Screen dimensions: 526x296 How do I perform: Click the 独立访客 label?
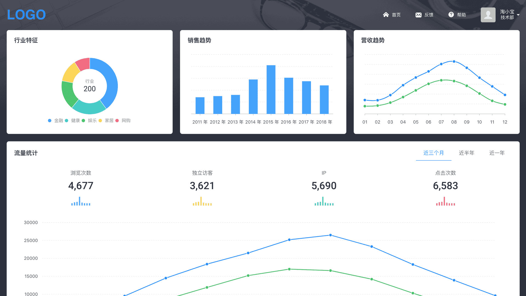(x=202, y=173)
